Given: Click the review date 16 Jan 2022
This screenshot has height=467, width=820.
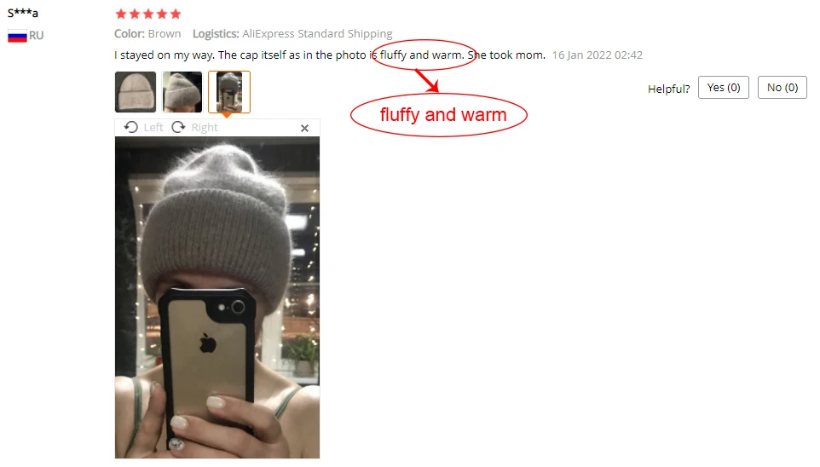Looking at the screenshot, I should pos(598,55).
